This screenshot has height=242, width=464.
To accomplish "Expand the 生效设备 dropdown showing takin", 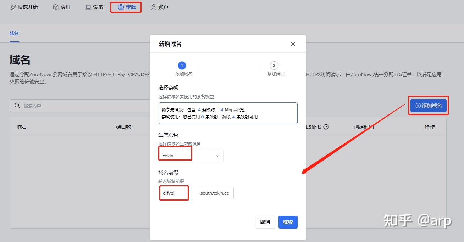I will pos(191,156).
